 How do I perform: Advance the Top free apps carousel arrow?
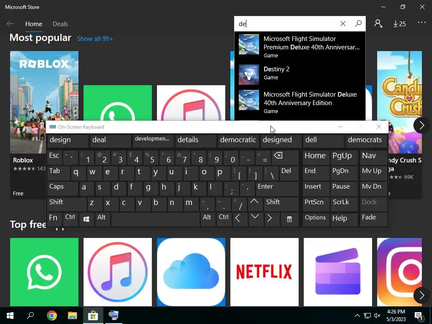[421, 295]
